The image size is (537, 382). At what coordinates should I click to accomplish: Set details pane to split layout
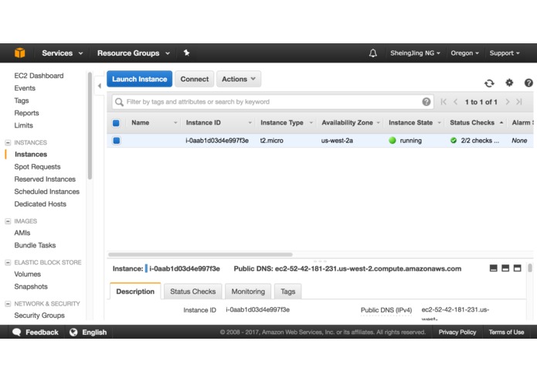[505, 268]
